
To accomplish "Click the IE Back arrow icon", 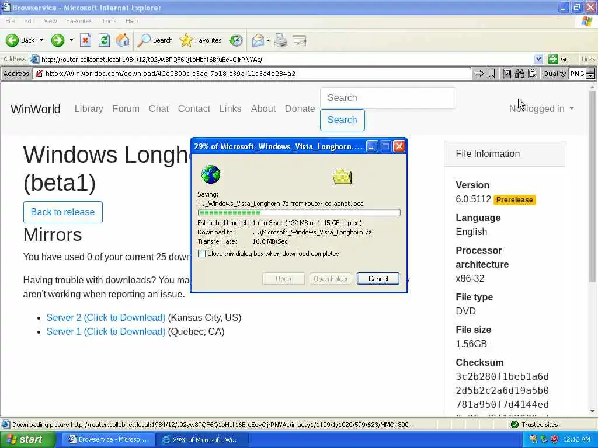I will pyautogui.click(x=12, y=40).
